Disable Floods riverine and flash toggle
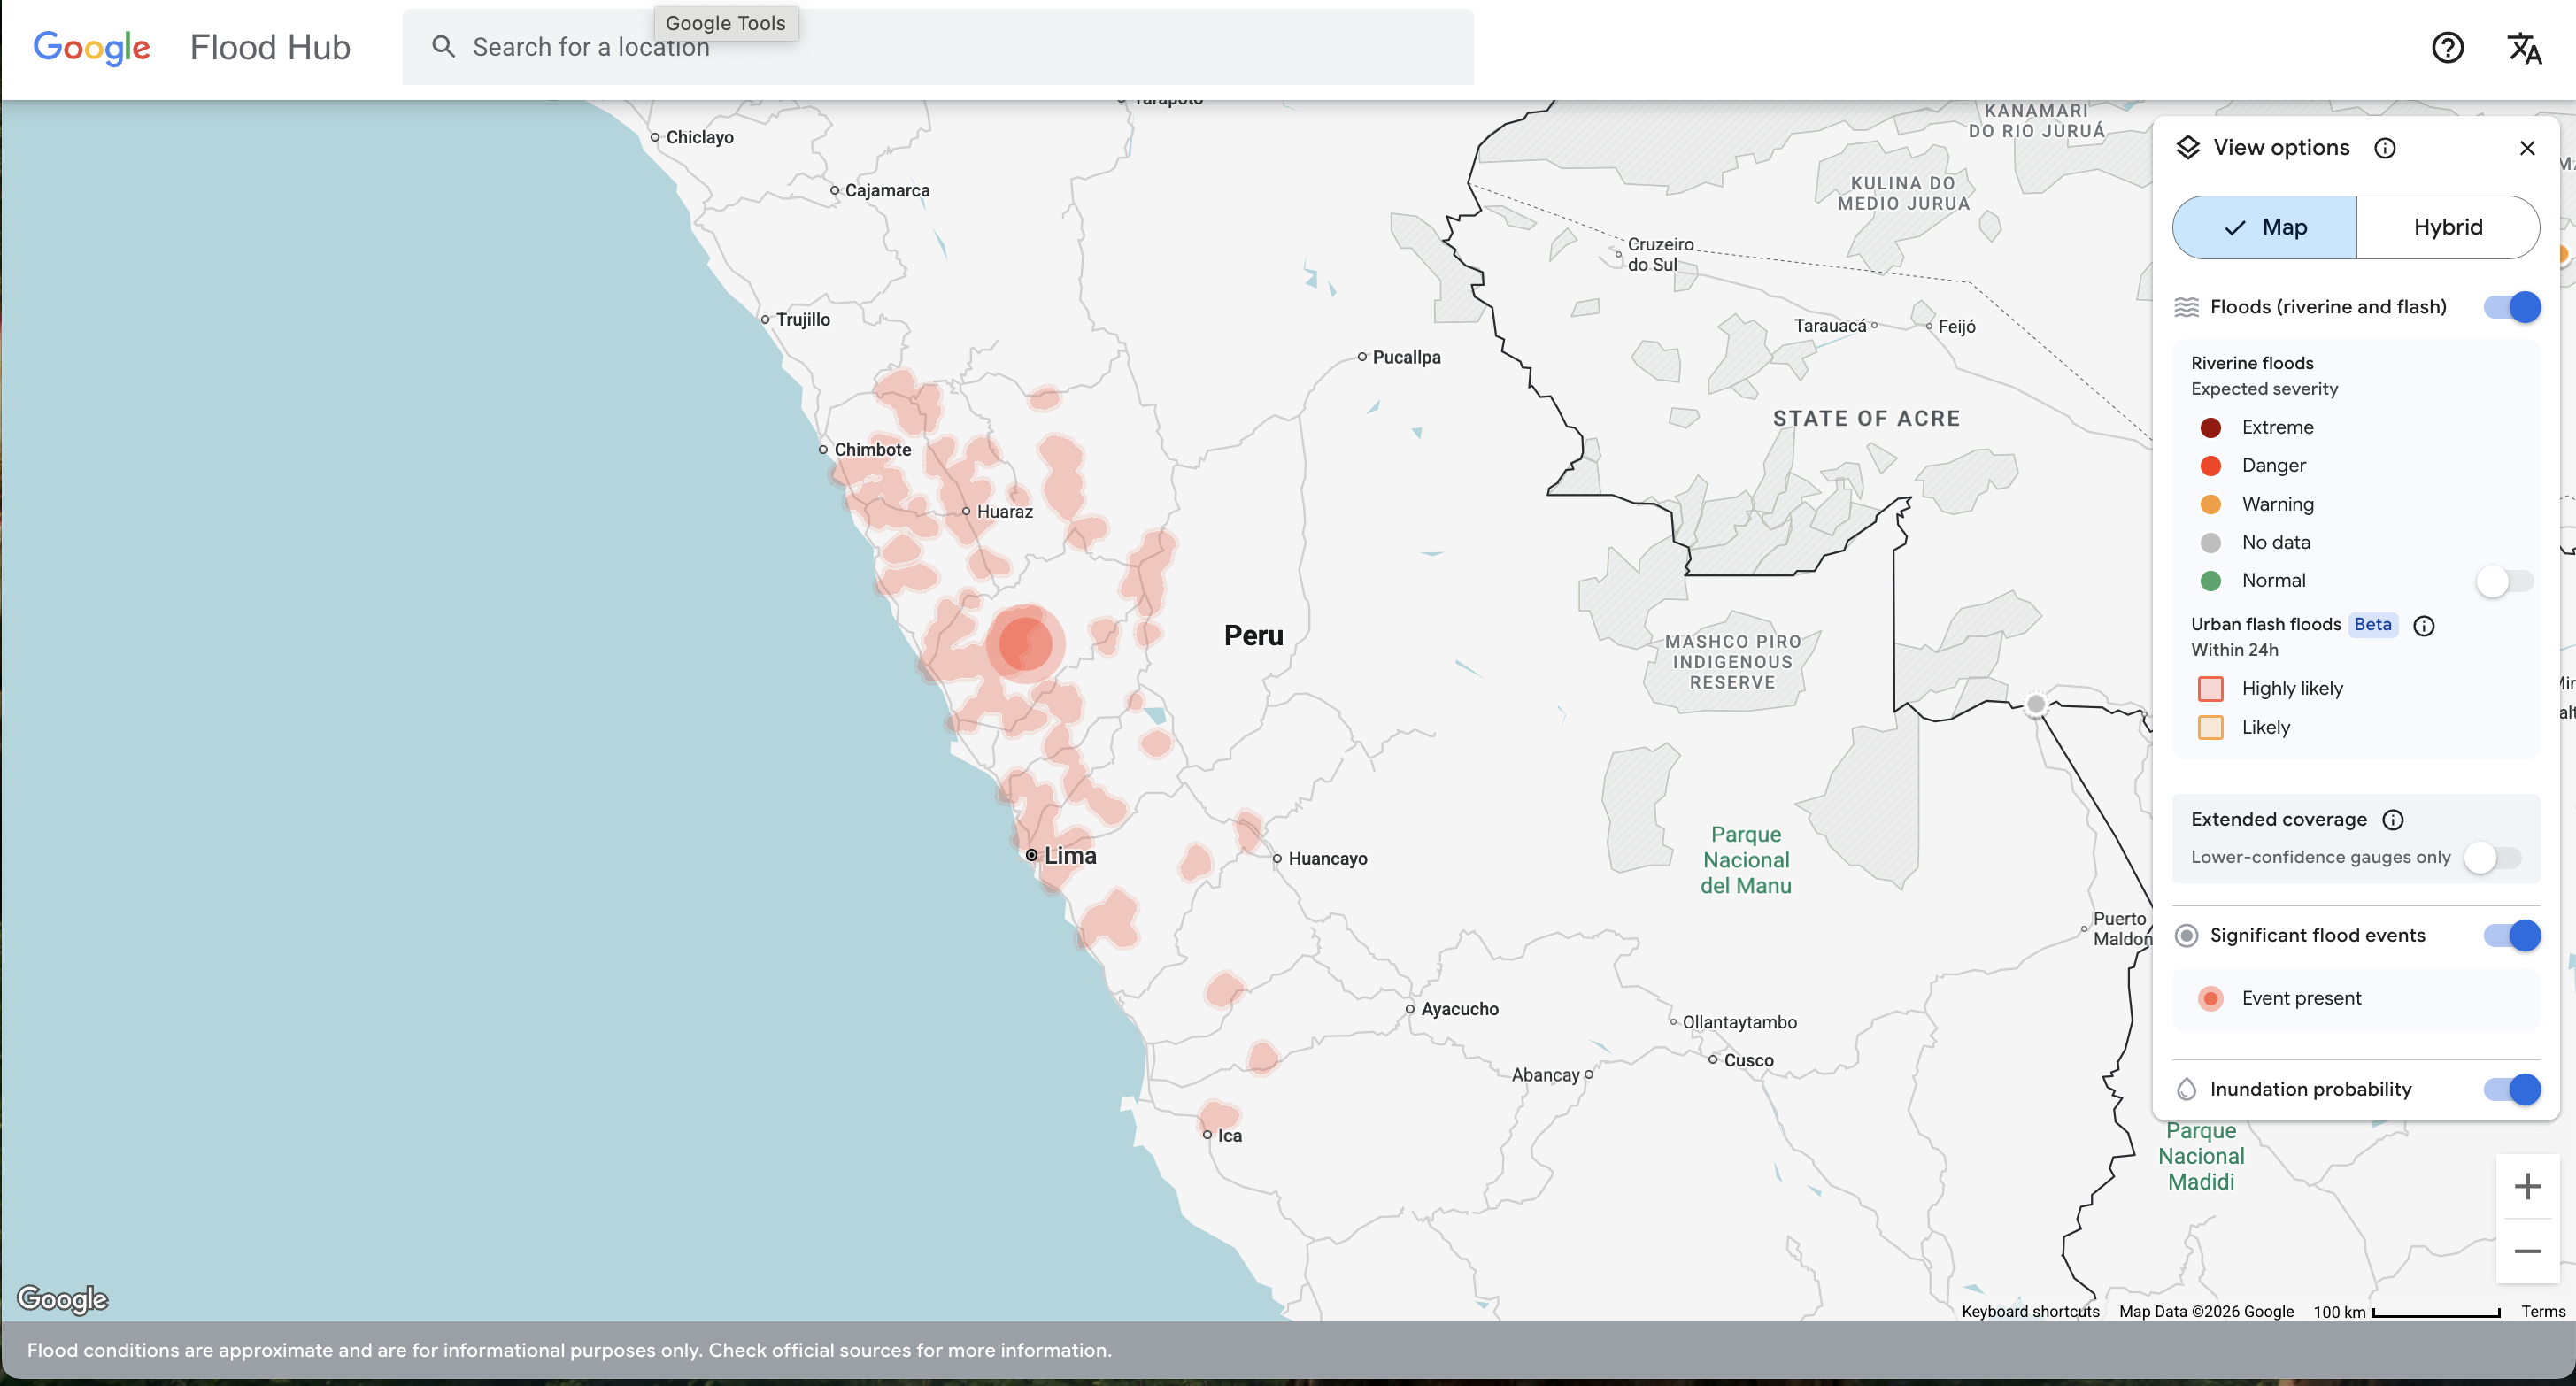 (2511, 307)
